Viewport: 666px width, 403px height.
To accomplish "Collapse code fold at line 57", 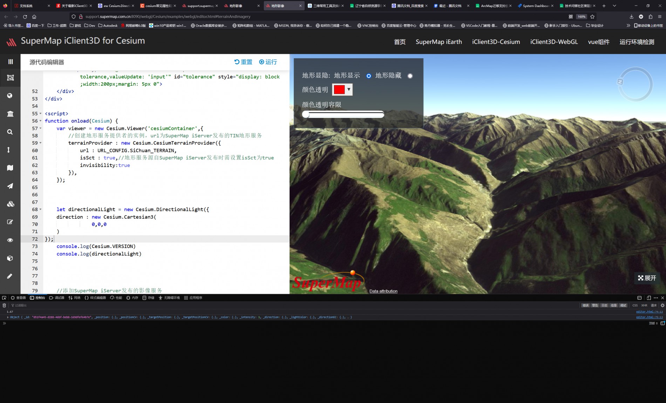I will coord(40,128).
